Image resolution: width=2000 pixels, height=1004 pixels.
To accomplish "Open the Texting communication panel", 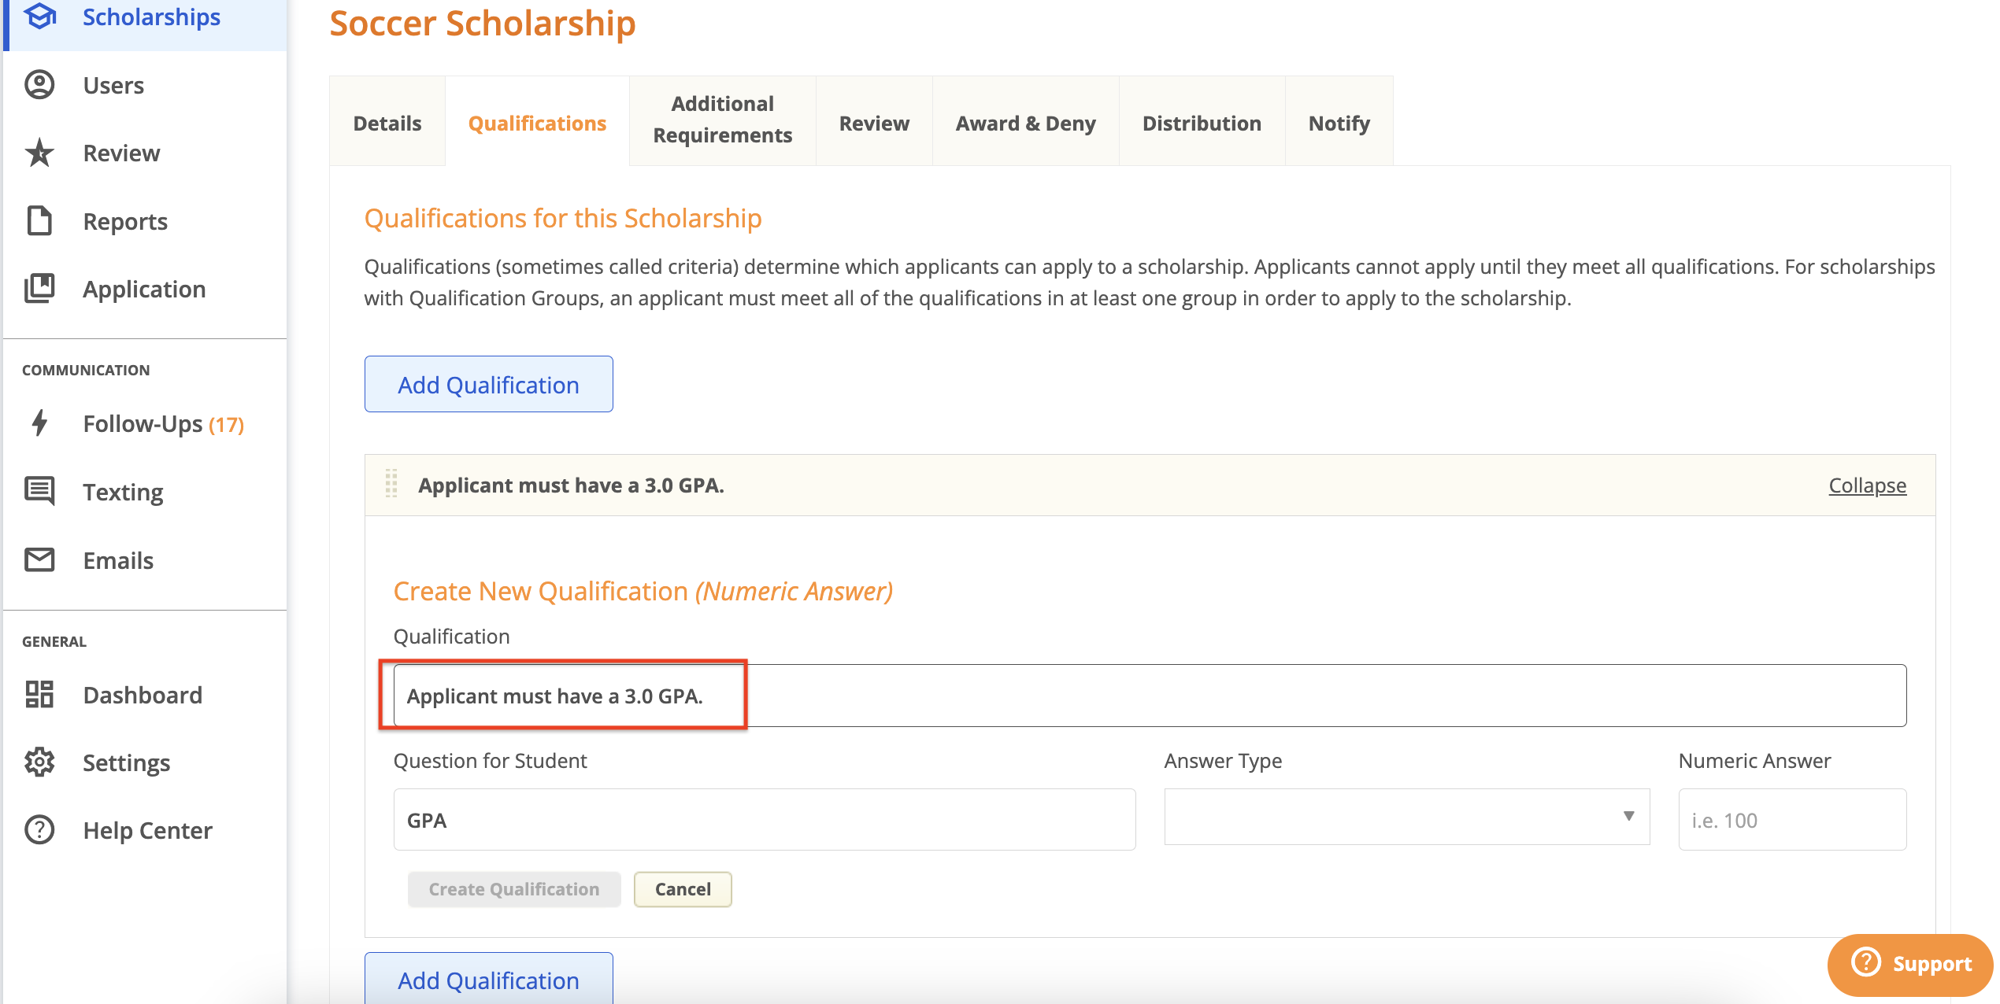I will tap(123, 492).
